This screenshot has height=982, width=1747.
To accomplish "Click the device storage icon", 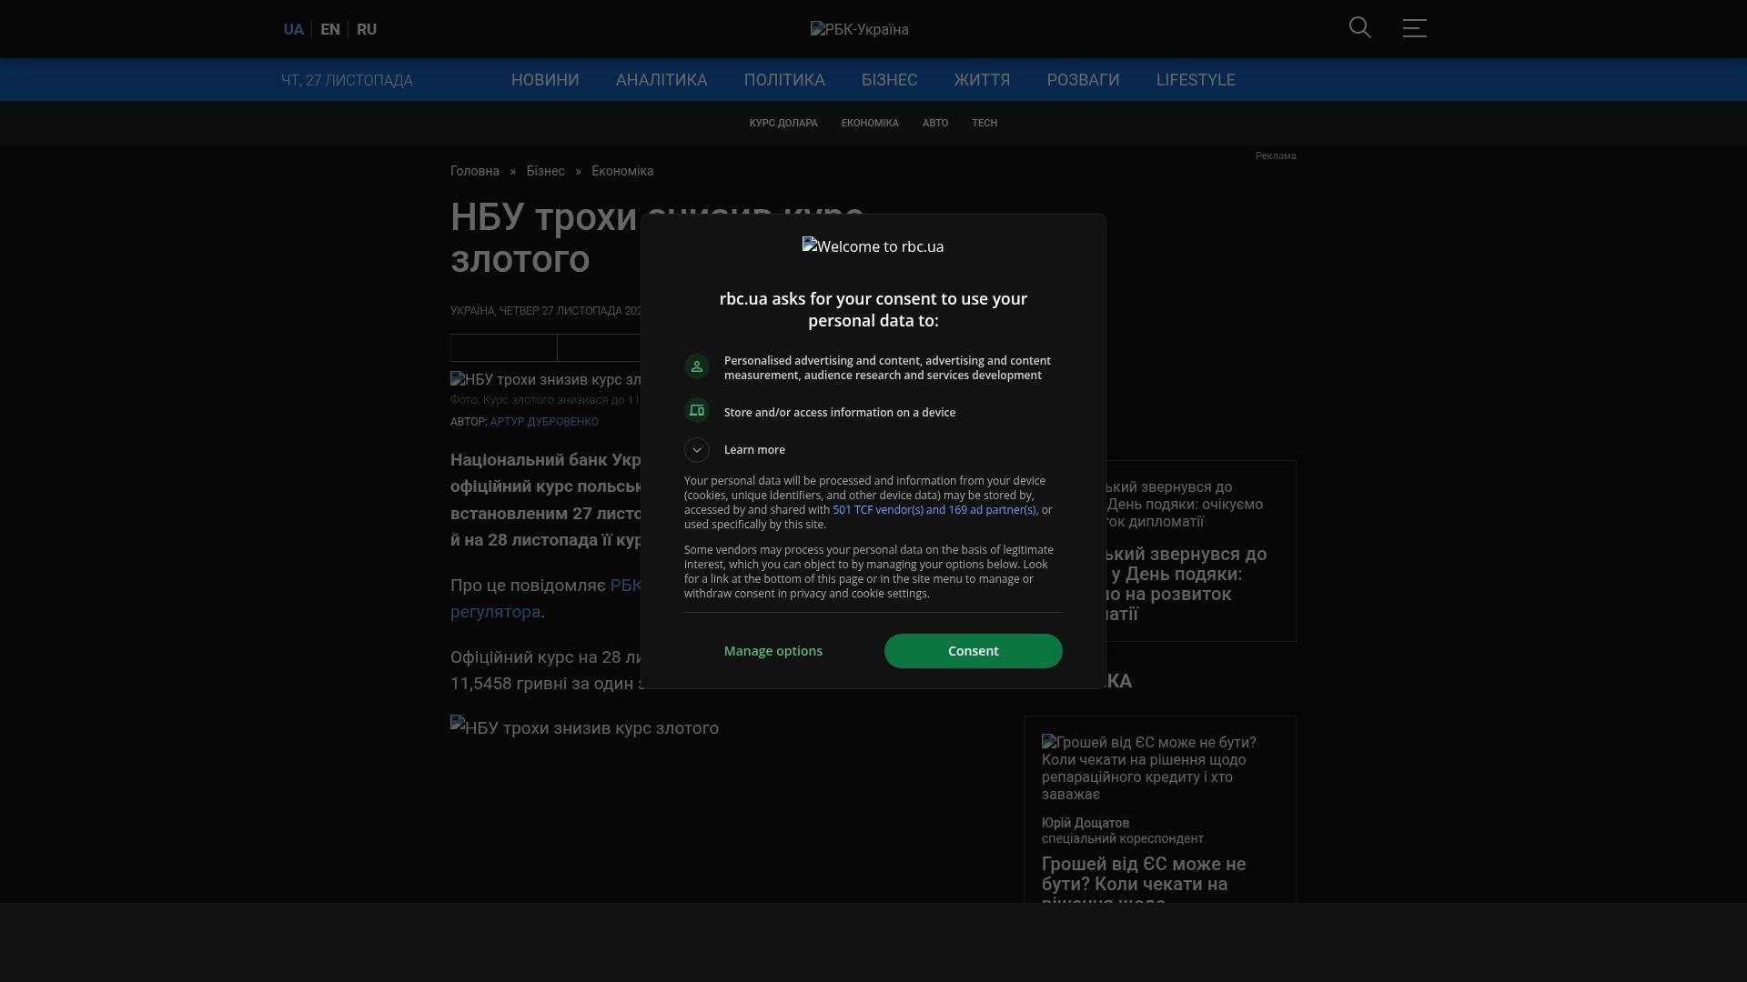I will [697, 411].
